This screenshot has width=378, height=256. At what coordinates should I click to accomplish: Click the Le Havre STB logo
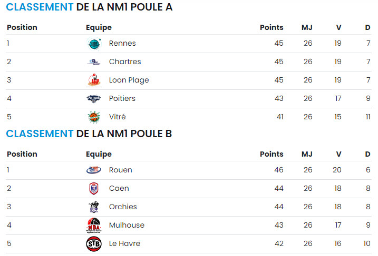94,244
